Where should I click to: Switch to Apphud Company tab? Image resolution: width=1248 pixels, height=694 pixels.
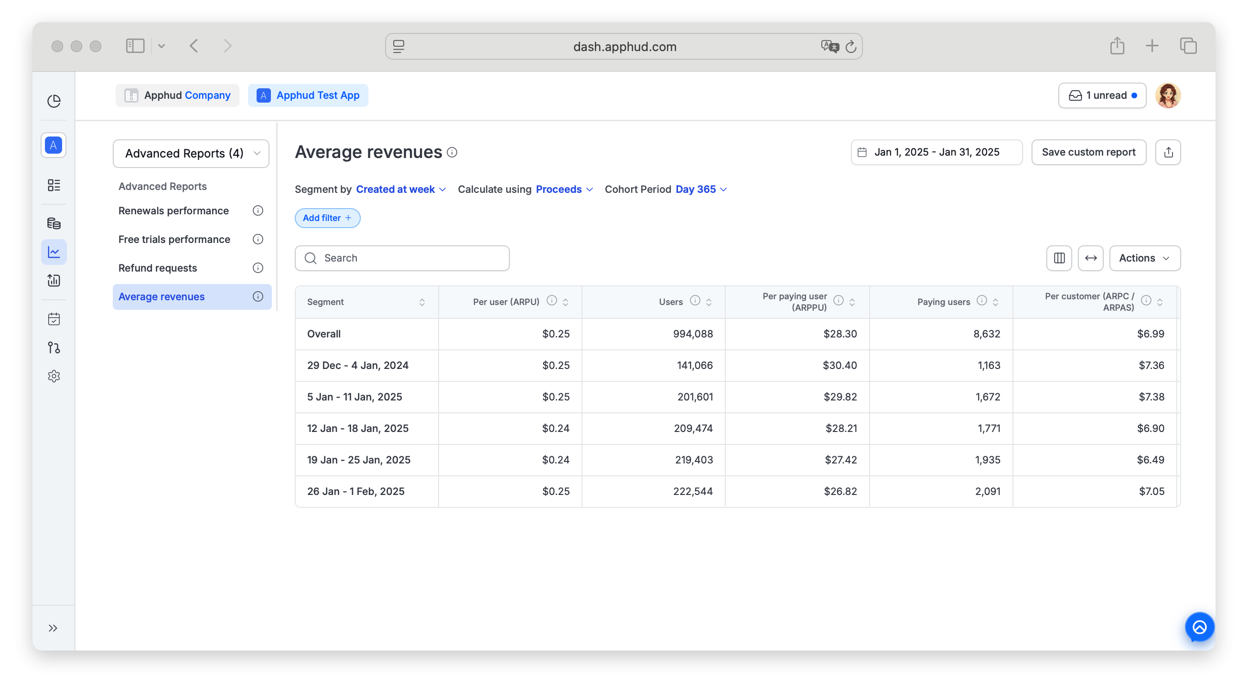pyautogui.click(x=177, y=95)
